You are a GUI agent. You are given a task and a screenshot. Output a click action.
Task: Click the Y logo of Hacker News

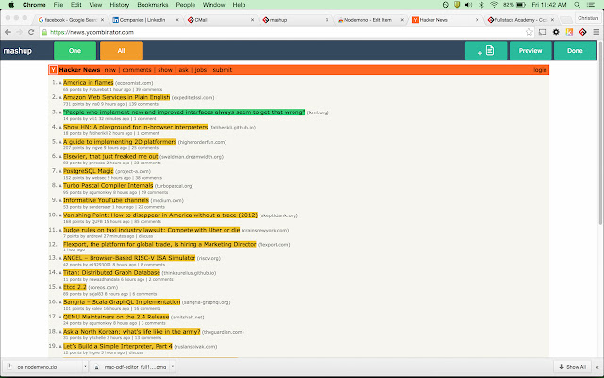(x=54, y=70)
